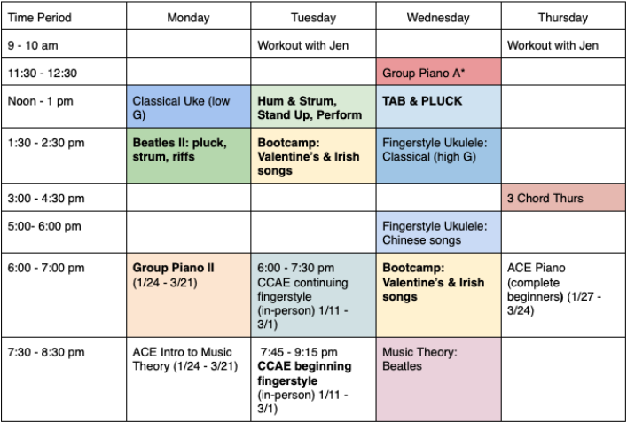Select the red Group Piano A* cell
627x423 pixels.
point(438,73)
